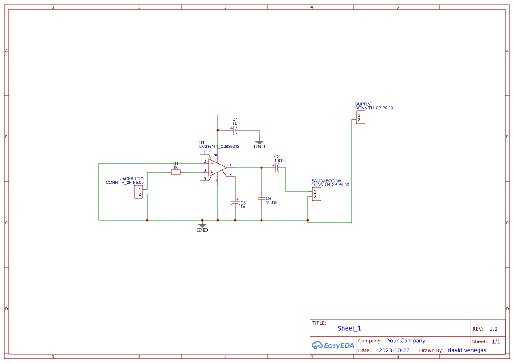Select the lower GND ground symbol

pos(202,225)
